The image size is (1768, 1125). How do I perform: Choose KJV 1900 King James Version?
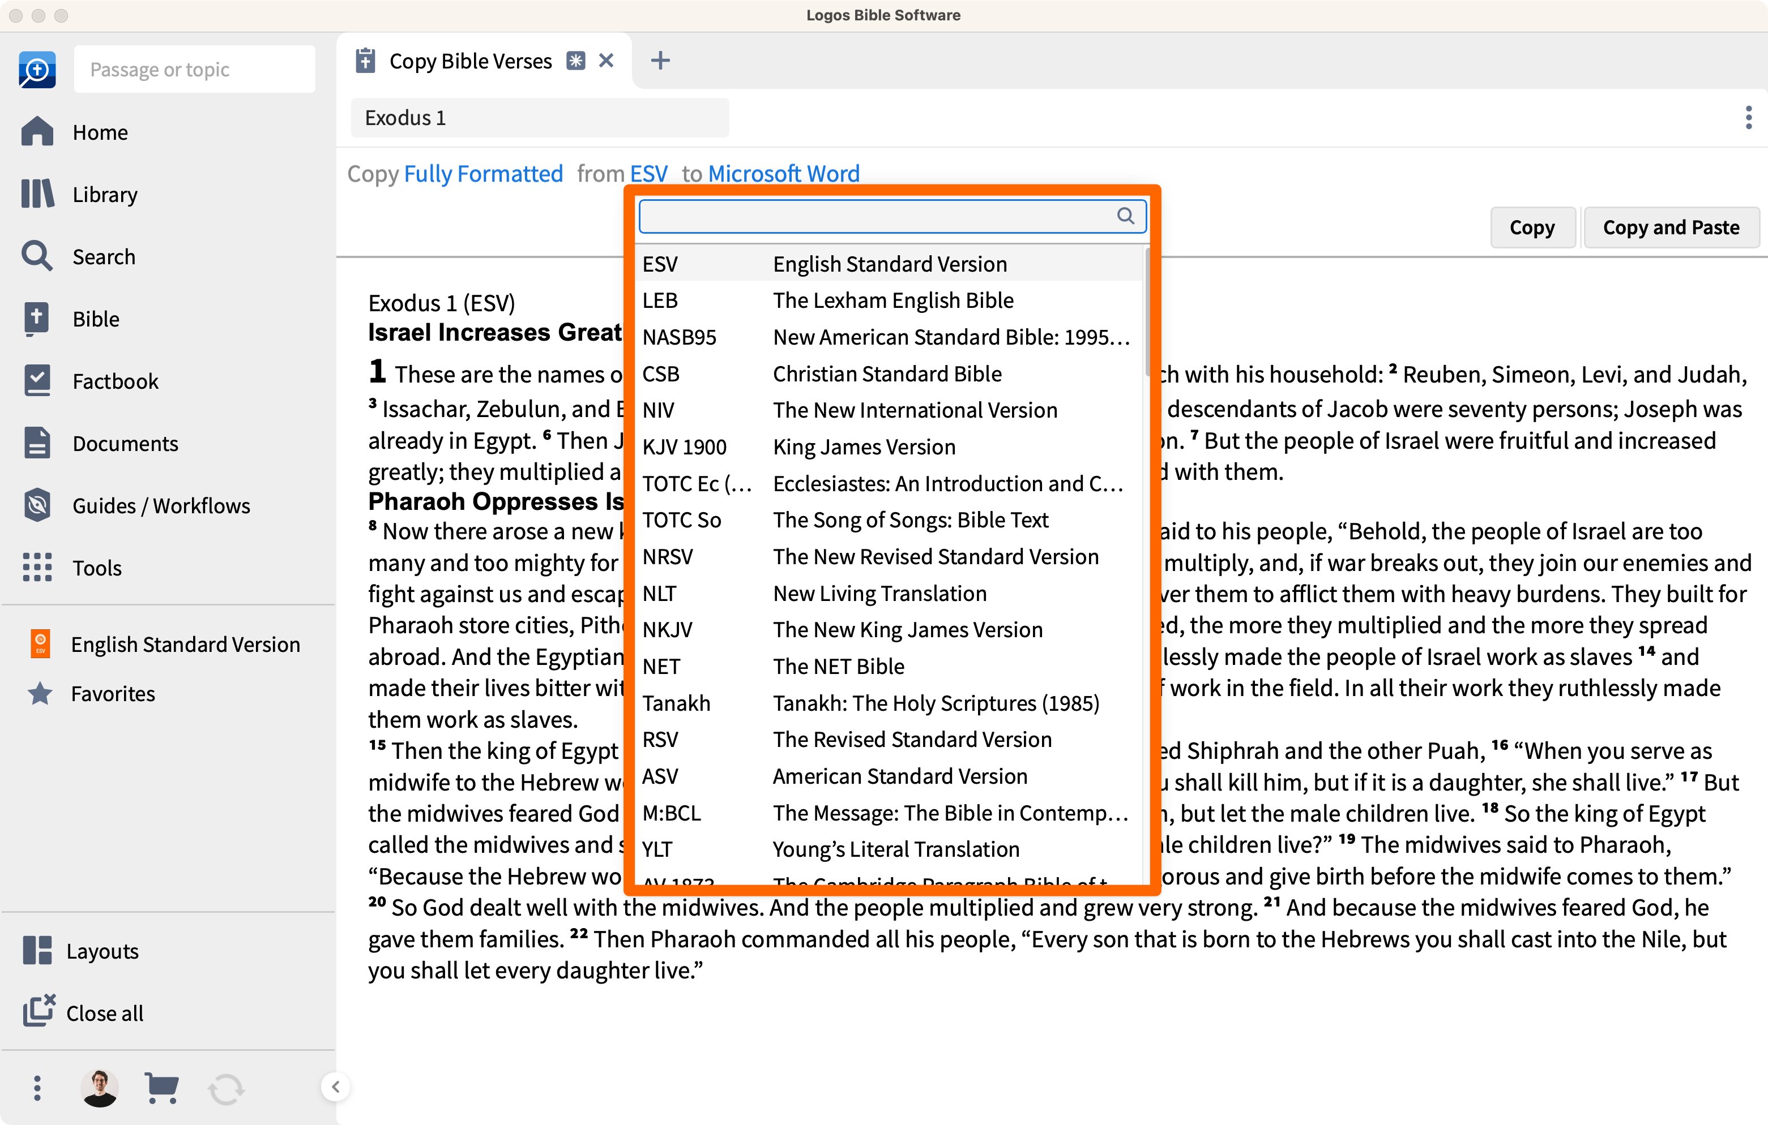[889, 447]
